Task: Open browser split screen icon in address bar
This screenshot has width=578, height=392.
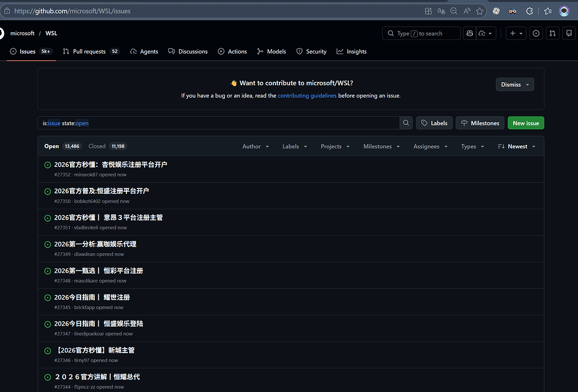Action: [x=428, y=11]
